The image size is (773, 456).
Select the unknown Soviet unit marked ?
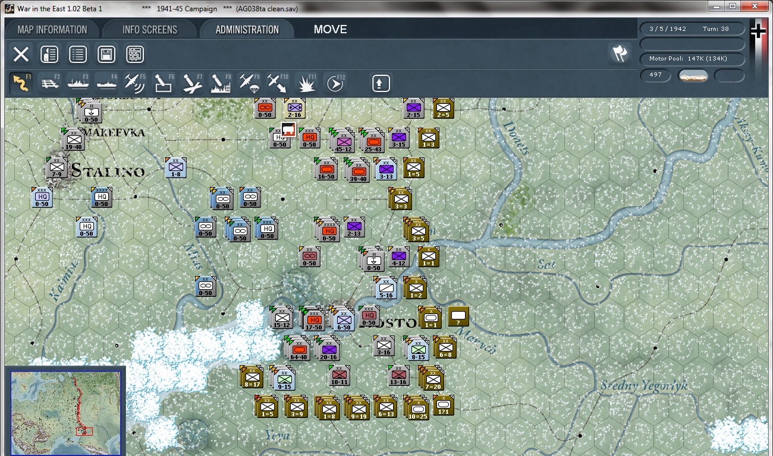pyautogui.click(x=458, y=316)
